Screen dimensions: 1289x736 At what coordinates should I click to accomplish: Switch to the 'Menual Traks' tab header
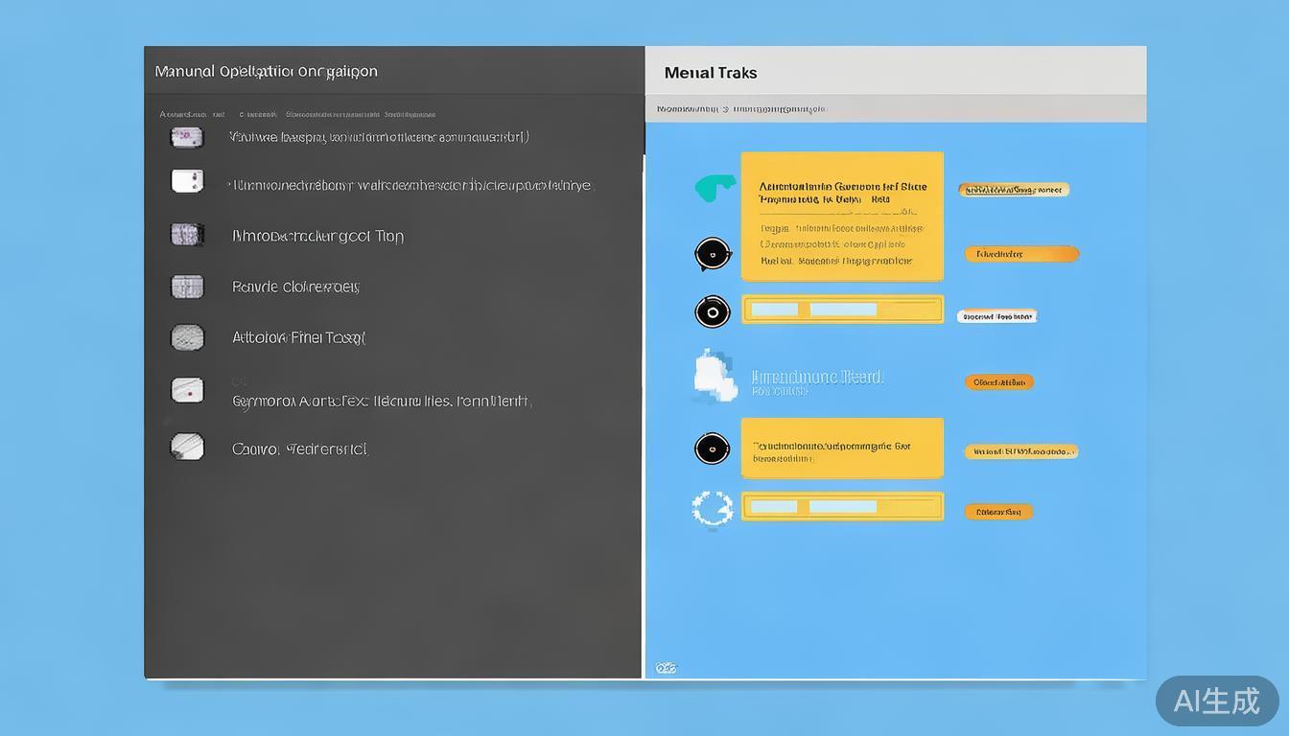tap(711, 73)
